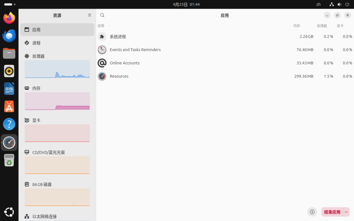This screenshot has width=354, height=221.
Task: Click the Events and Tasks Reminders clock icon
Action: point(102,50)
